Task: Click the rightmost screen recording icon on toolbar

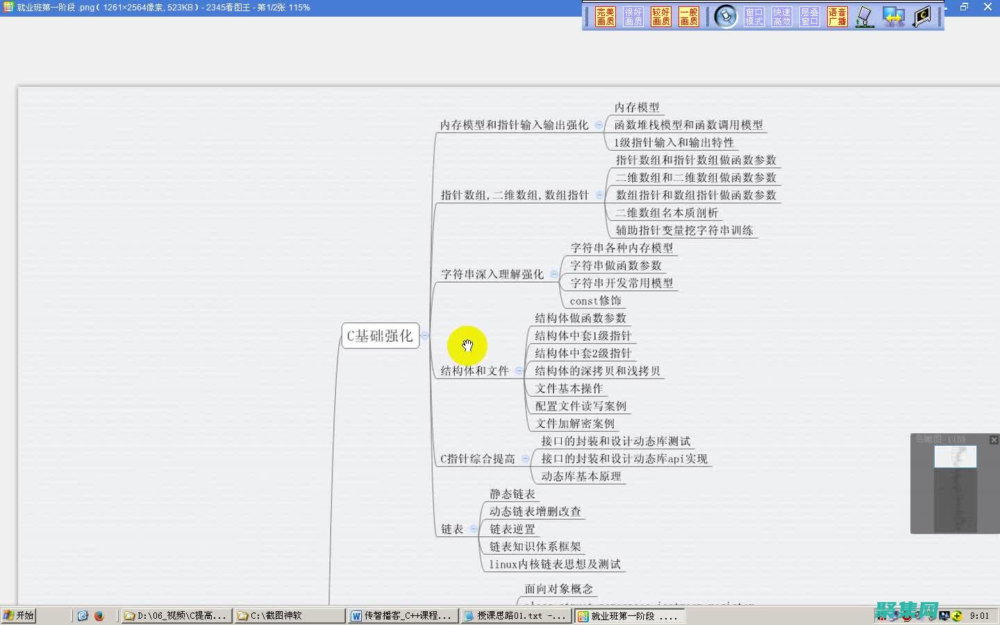Action: coord(922,17)
